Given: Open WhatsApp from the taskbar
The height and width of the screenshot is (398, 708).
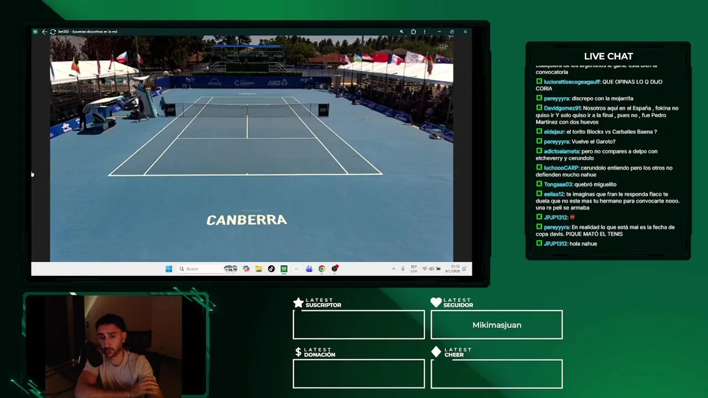Looking at the screenshot, I should click(296, 269).
